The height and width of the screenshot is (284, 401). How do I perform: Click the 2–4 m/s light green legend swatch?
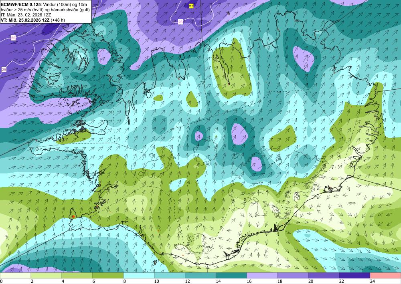pos(46,275)
